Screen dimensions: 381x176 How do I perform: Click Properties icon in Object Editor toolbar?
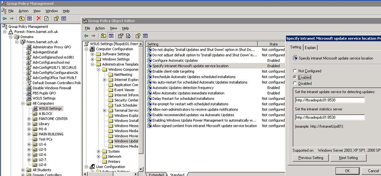[120, 36]
